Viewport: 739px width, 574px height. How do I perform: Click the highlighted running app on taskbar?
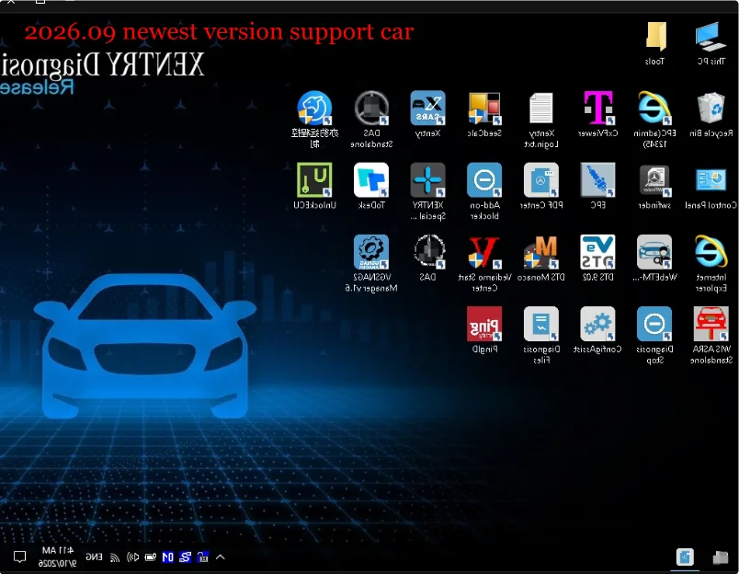pos(685,557)
